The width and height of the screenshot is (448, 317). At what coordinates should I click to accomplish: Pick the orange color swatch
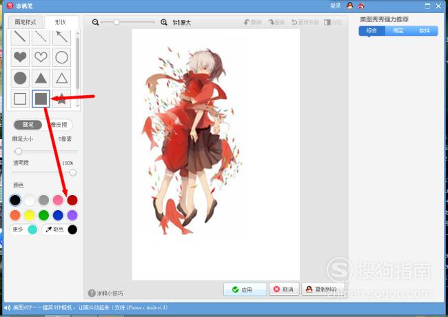(x=15, y=215)
